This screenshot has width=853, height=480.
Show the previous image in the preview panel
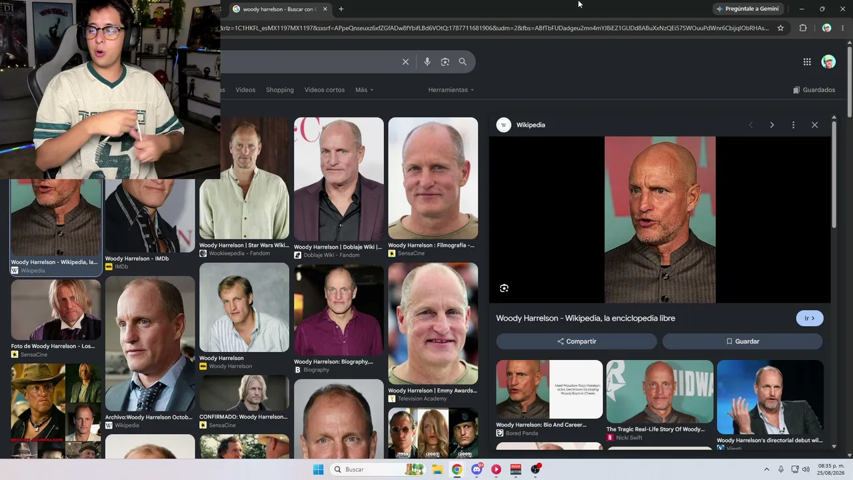pos(750,125)
